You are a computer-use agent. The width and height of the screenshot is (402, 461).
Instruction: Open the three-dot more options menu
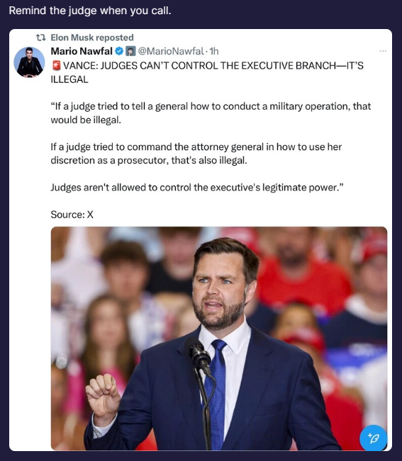pos(383,51)
